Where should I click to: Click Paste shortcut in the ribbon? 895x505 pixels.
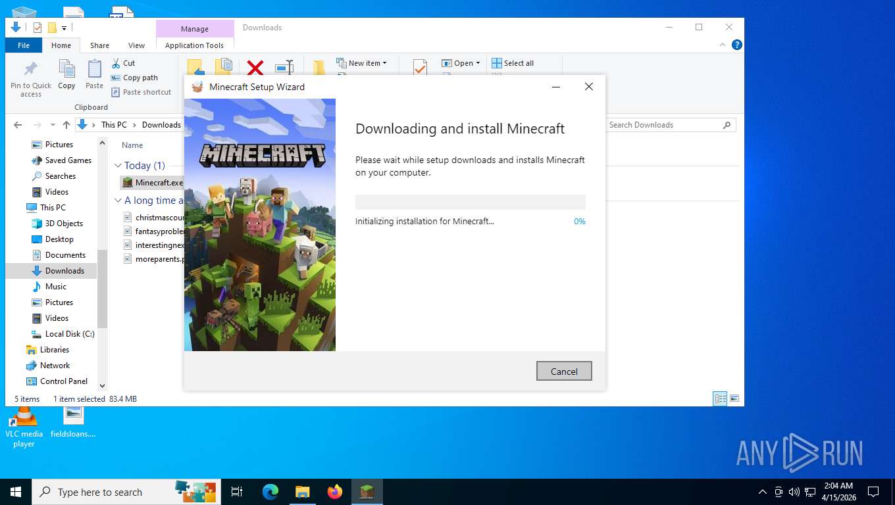click(141, 92)
